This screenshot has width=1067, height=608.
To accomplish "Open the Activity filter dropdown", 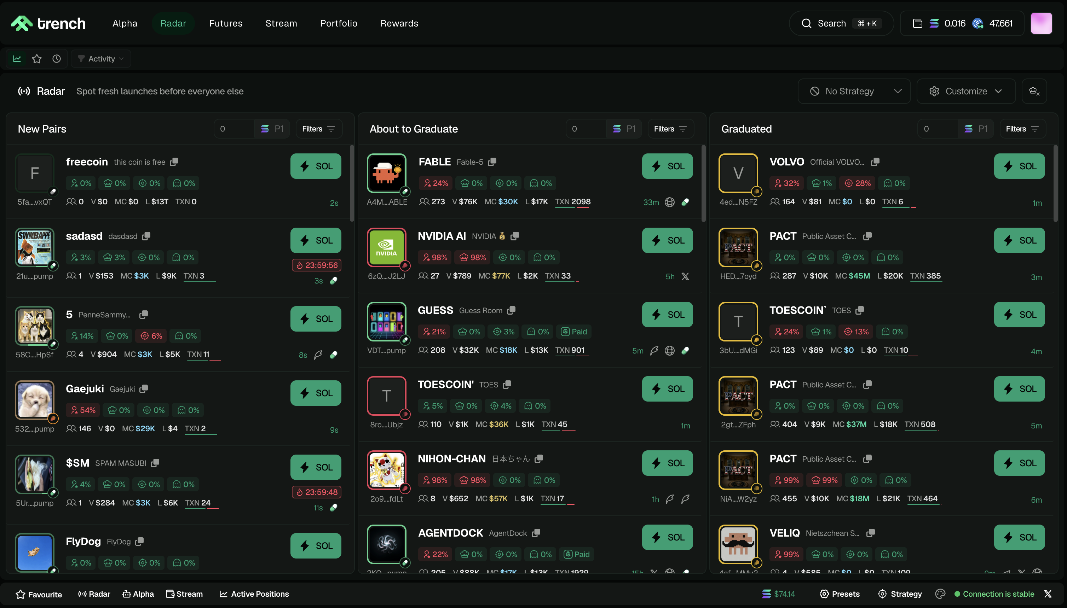I will click(101, 59).
